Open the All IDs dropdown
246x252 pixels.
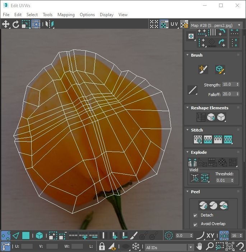click(x=169, y=247)
